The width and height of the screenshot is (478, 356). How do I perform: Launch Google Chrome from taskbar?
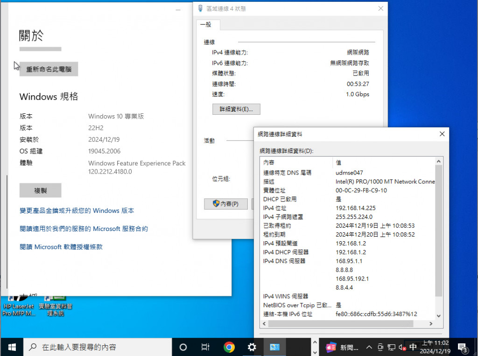coord(229,347)
